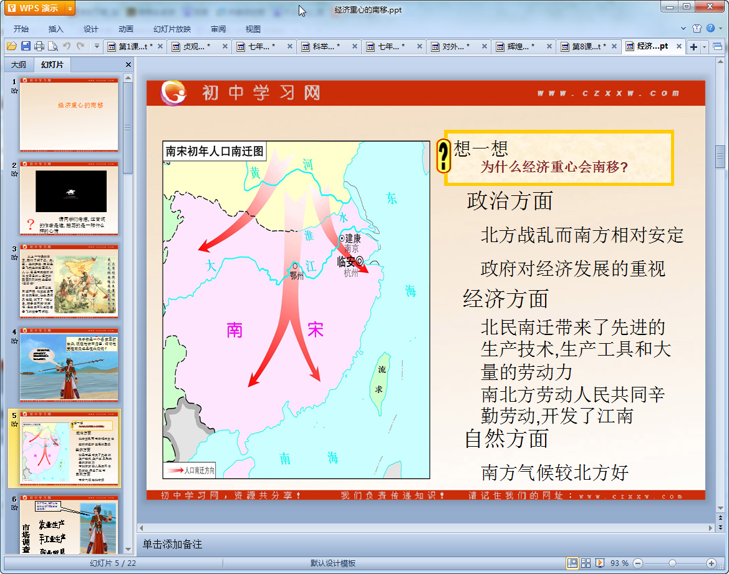Click the zoom in plus button

pyautogui.click(x=711, y=563)
